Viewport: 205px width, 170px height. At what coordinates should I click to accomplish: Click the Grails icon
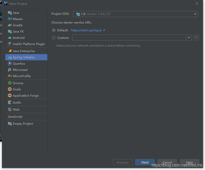click(10, 89)
